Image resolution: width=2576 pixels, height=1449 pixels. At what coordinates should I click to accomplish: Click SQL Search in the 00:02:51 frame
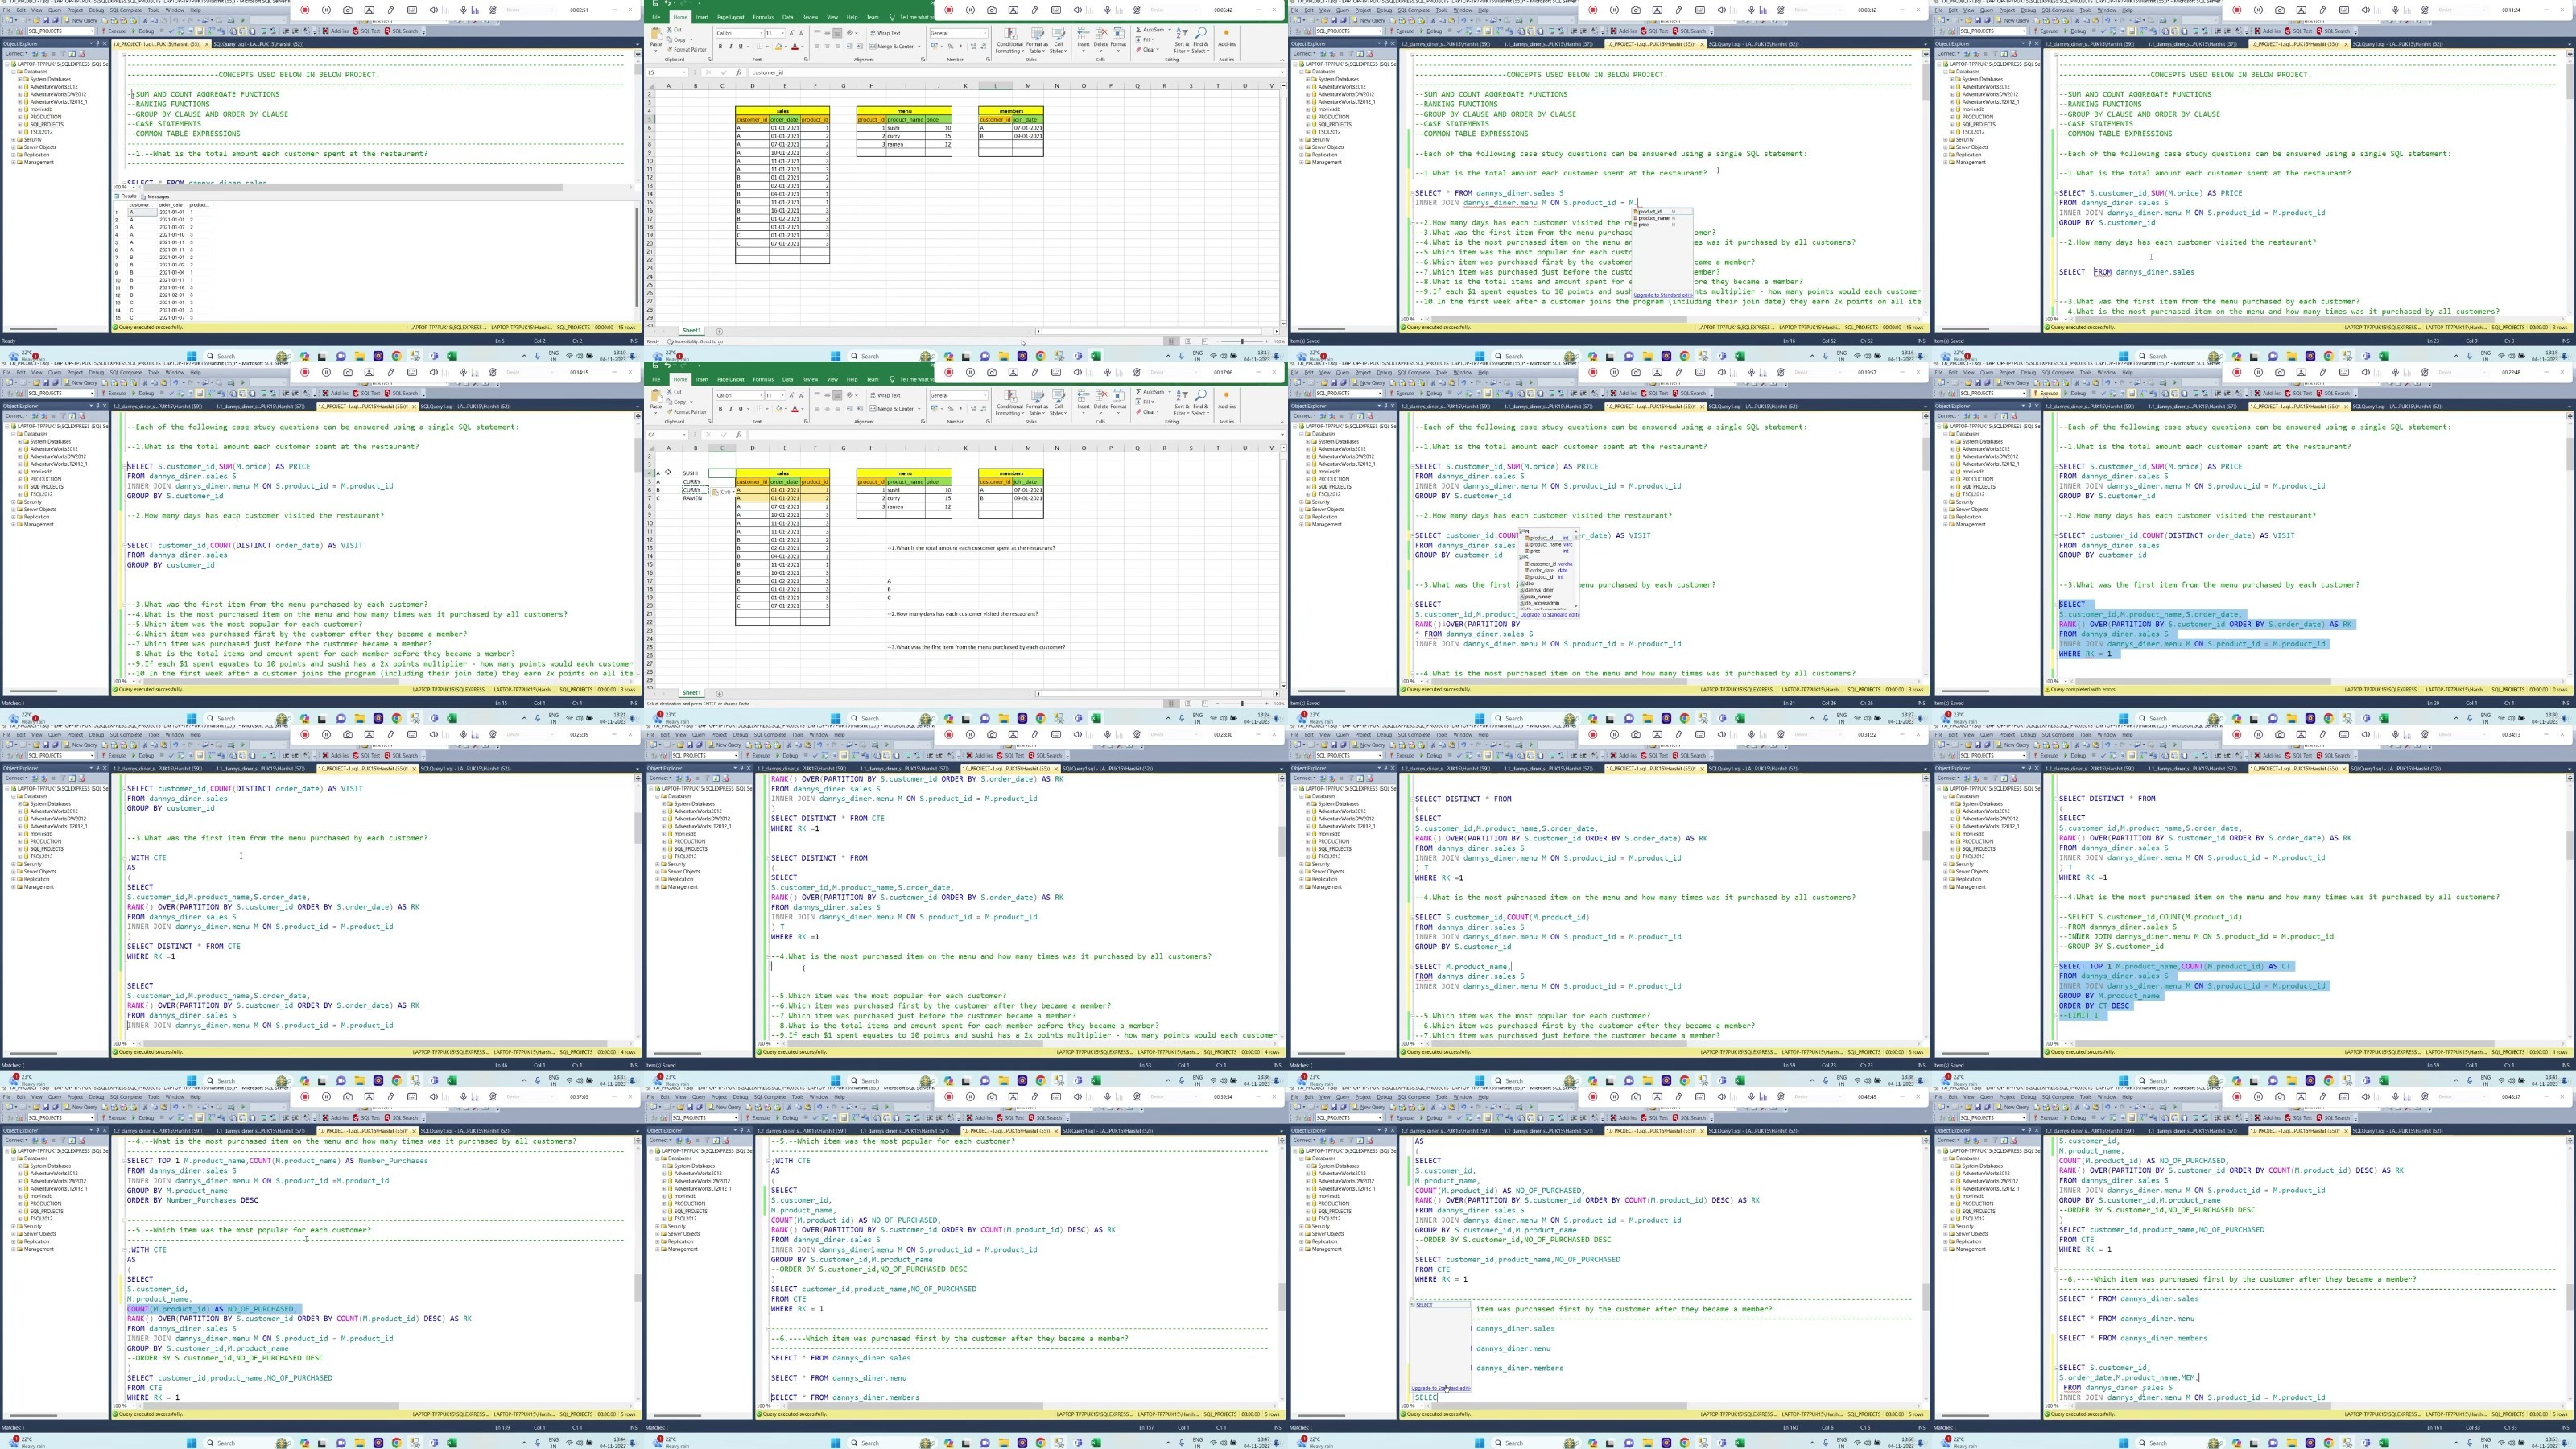[403, 31]
